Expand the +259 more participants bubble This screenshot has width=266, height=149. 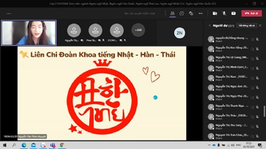(x=138, y=30)
